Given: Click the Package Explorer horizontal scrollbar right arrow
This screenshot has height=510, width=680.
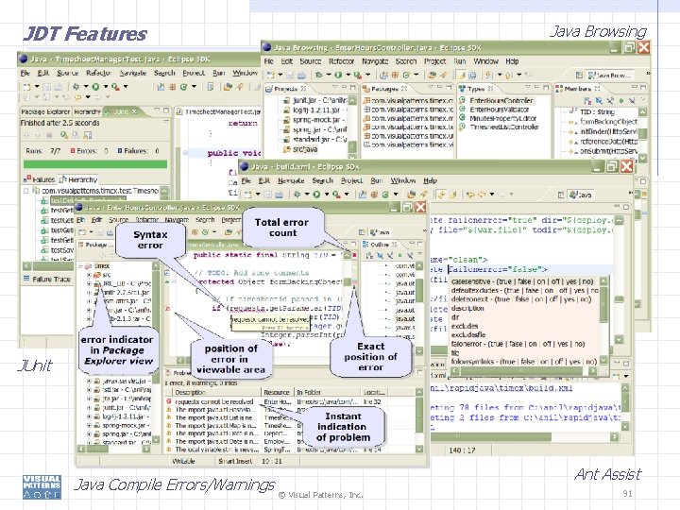Looking at the screenshot, I should click(146, 449).
